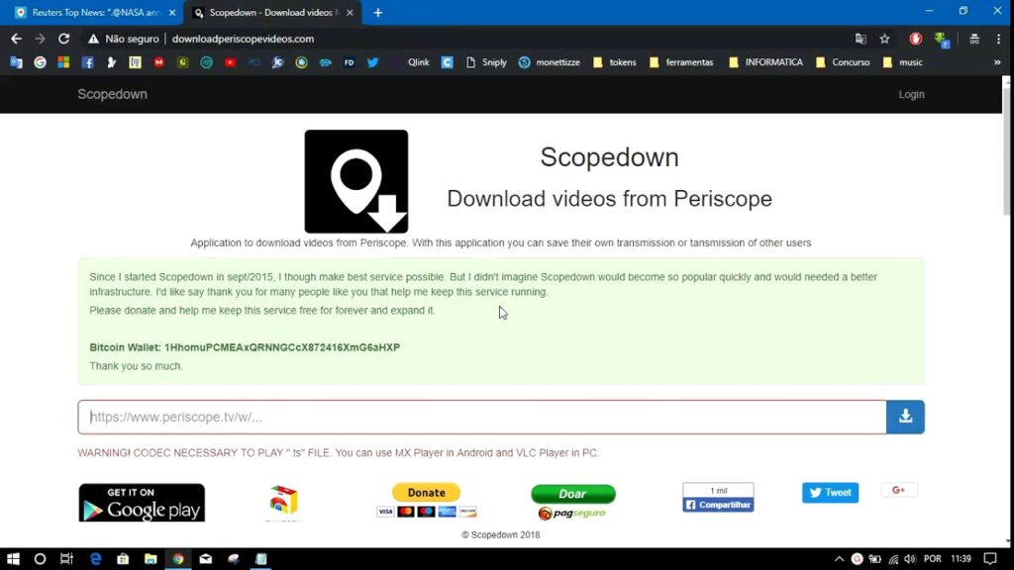This screenshot has width=1014, height=570.
Task: Open a new browser tab
Action: pos(377,12)
